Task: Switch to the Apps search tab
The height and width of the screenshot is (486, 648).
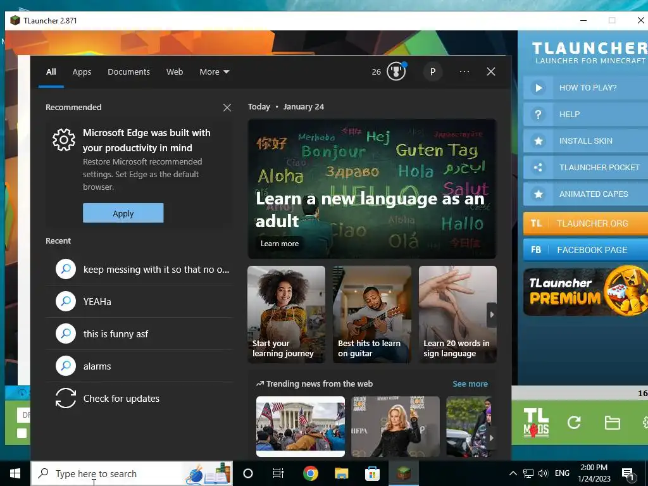Action: tap(82, 72)
